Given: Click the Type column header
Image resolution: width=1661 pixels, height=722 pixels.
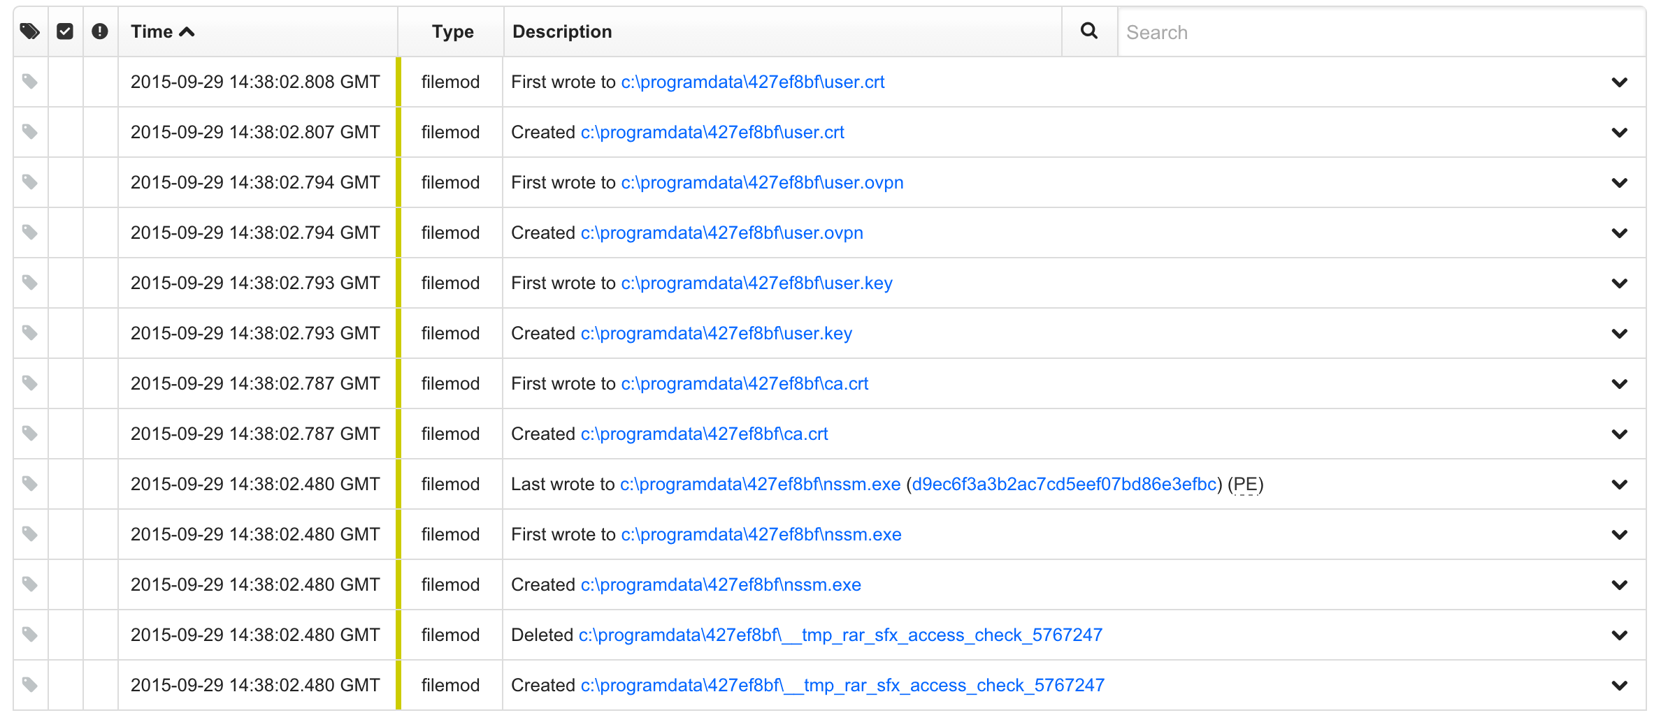Looking at the screenshot, I should (452, 31).
